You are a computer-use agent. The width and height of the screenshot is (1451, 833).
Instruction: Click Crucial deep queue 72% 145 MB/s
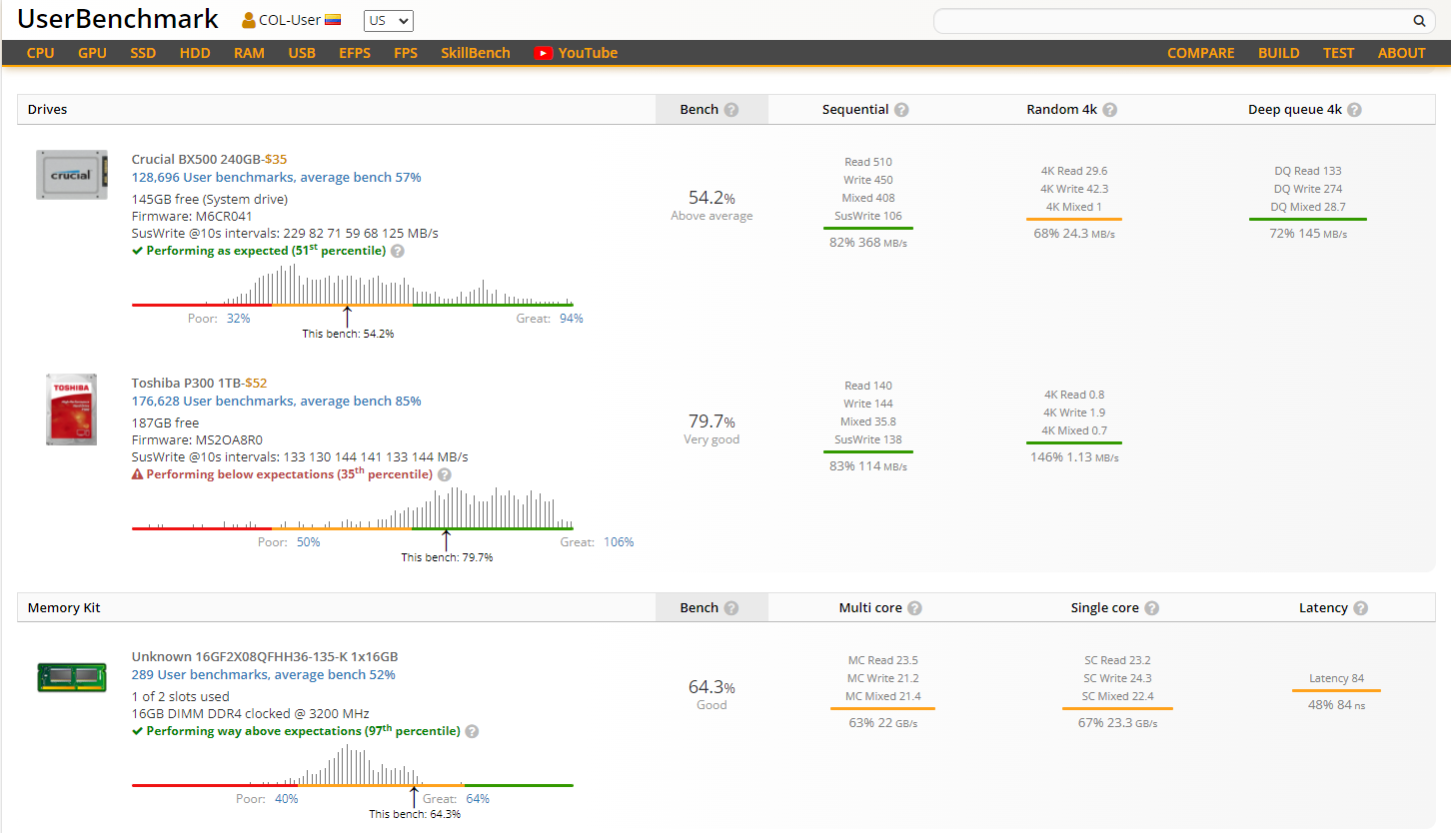[x=1308, y=234]
